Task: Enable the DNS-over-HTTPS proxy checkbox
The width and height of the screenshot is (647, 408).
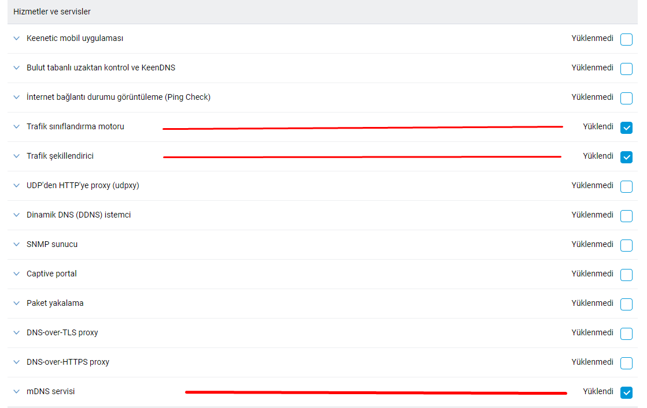Action: pos(626,363)
